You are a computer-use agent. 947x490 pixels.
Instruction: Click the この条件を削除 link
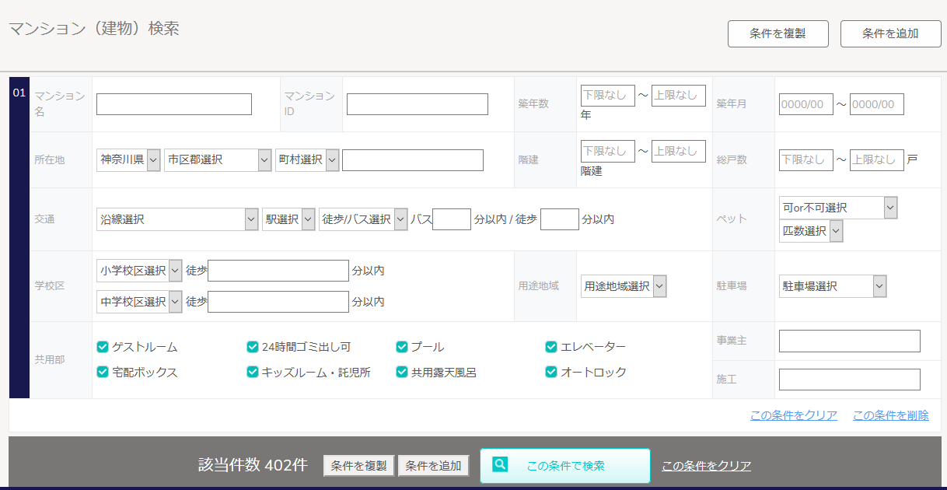[x=890, y=415]
